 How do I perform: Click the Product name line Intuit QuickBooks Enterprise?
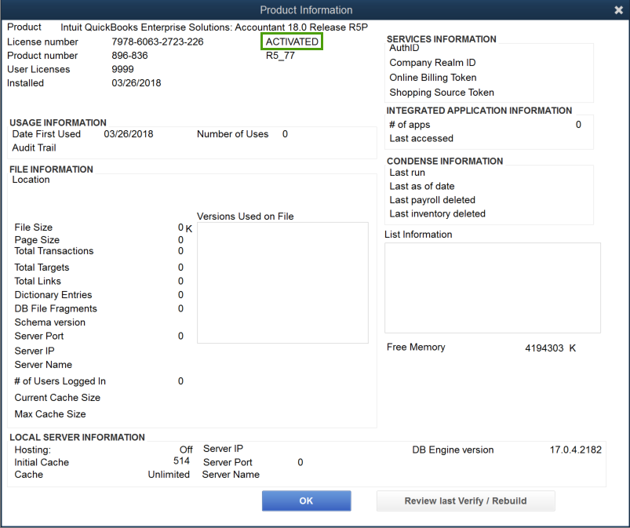tap(214, 27)
